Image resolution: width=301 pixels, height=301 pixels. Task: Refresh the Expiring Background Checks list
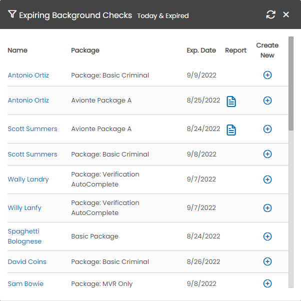(x=270, y=14)
